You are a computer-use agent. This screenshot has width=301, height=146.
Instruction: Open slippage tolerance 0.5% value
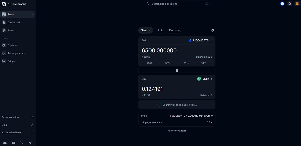(x=210, y=122)
